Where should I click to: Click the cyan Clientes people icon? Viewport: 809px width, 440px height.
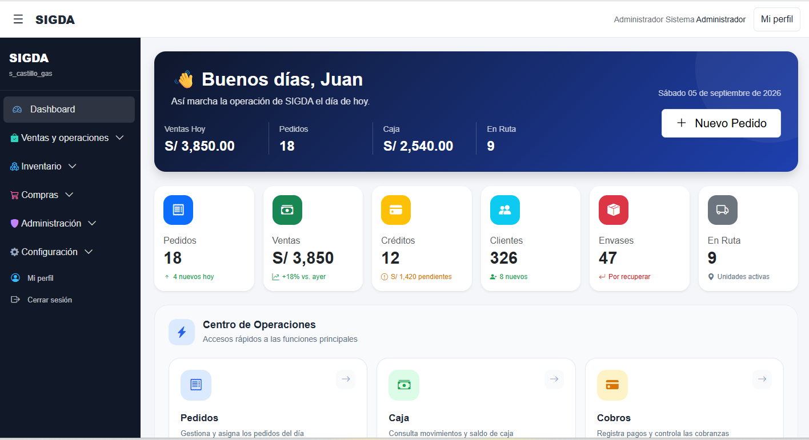point(505,210)
